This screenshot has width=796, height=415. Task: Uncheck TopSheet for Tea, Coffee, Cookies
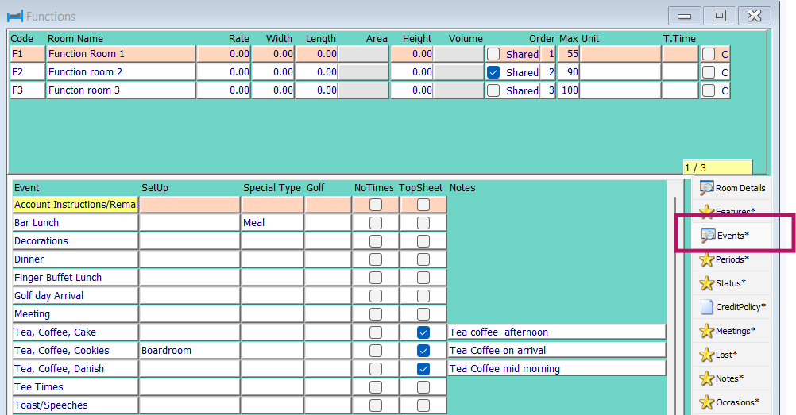pyautogui.click(x=423, y=351)
